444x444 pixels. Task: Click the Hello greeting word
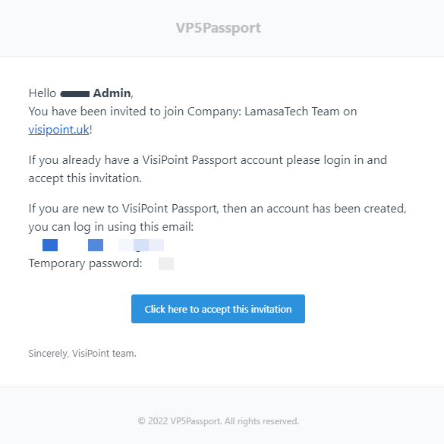click(x=43, y=93)
